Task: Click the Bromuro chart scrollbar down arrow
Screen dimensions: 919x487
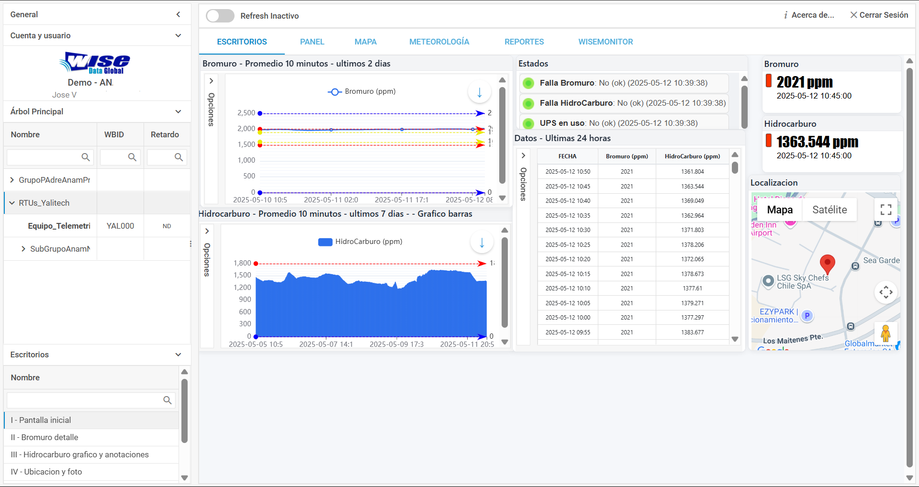Action: click(502, 198)
